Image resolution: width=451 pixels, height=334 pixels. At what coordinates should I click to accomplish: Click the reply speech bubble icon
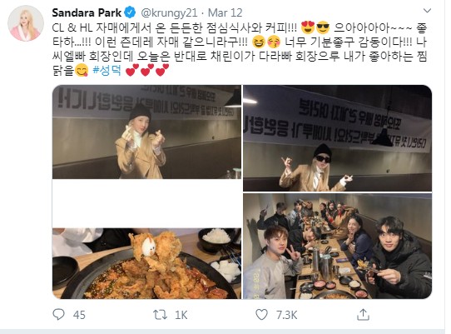(x=59, y=314)
